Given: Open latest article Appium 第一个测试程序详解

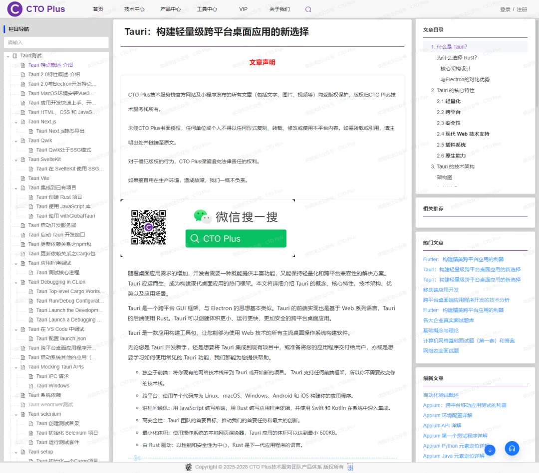Looking at the screenshot, I should click(455, 436).
